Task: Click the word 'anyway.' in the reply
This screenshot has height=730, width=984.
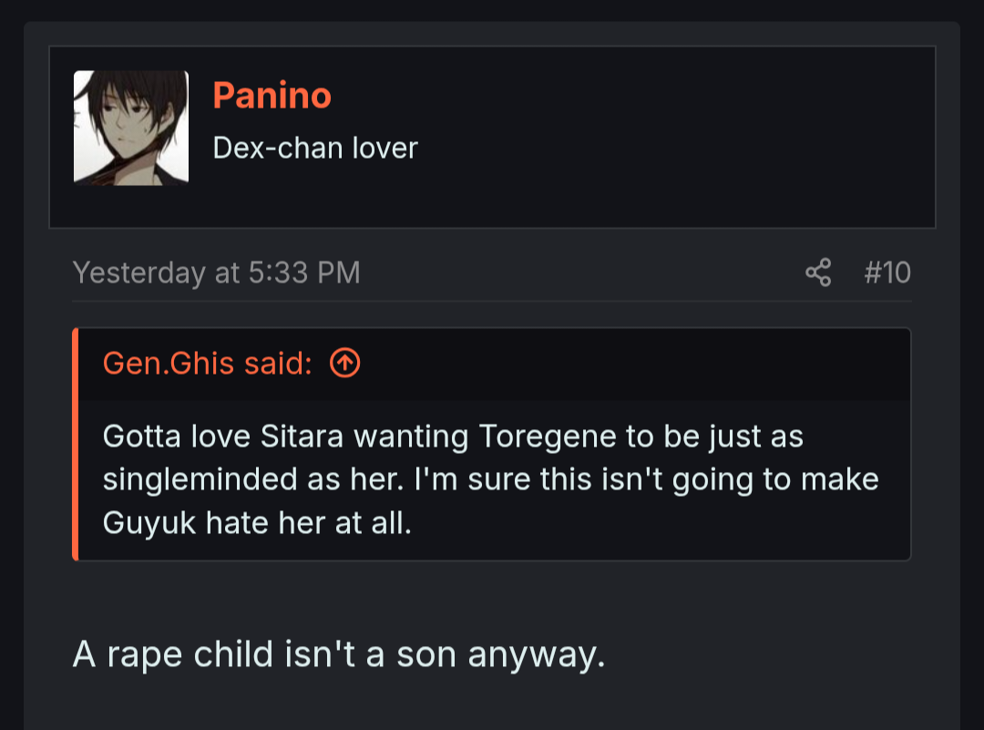Action: (x=537, y=656)
